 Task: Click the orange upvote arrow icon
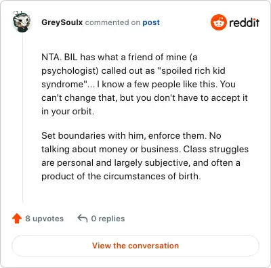17,219
